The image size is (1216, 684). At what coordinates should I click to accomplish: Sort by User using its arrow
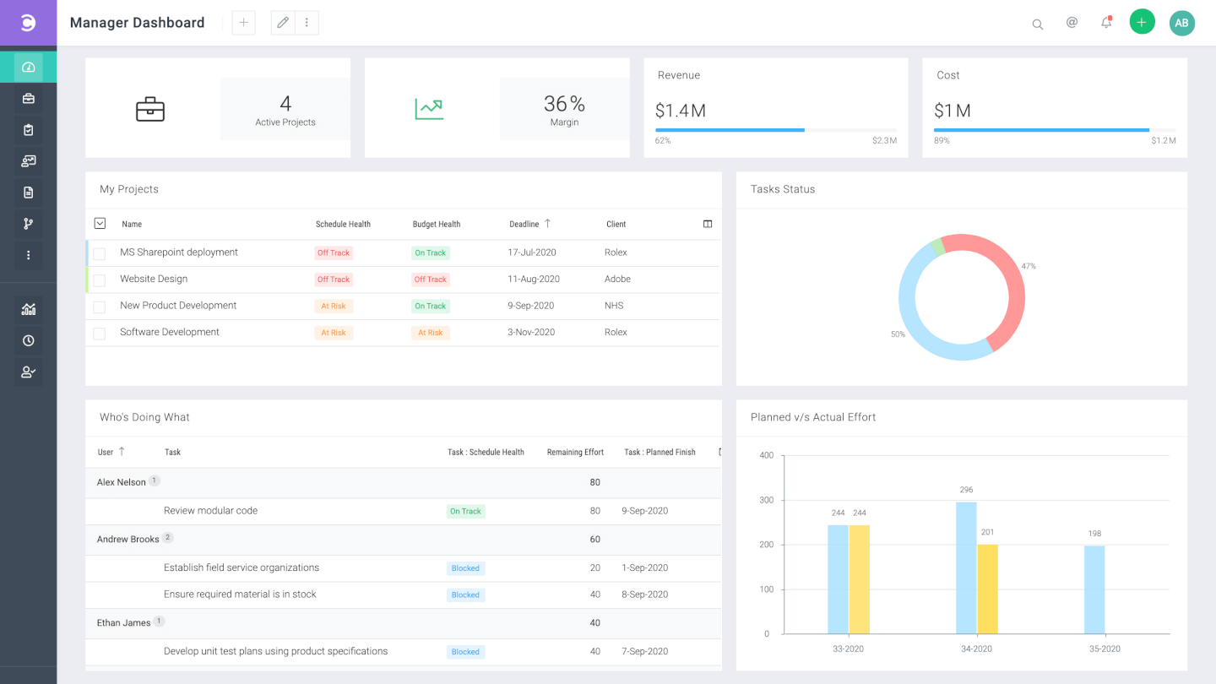(x=122, y=452)
